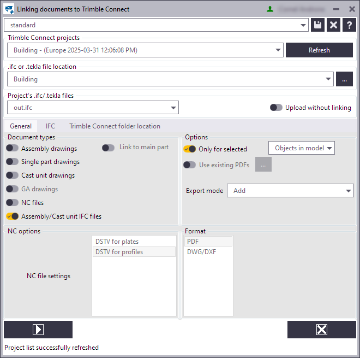Select DSTV for profiles in NC list
The width and height of the screenshot is (360, 358).
click(x=134, y=252)
